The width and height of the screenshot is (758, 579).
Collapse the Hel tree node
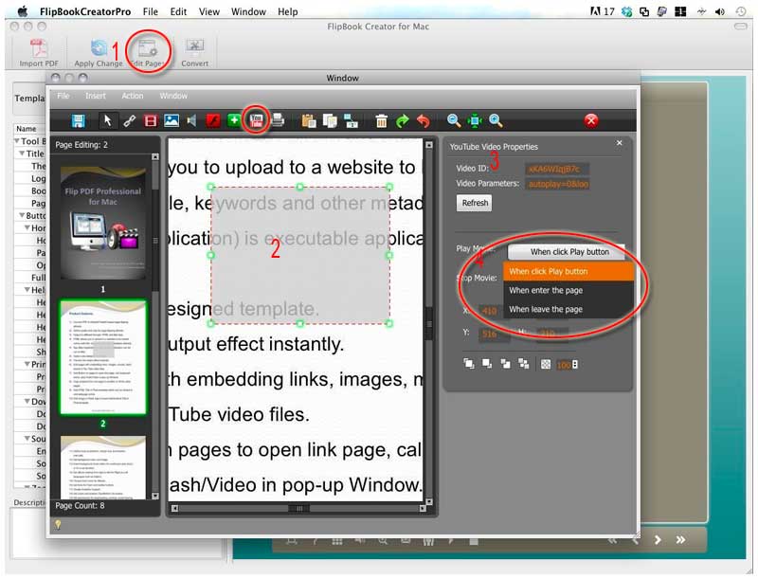(27, 290)
